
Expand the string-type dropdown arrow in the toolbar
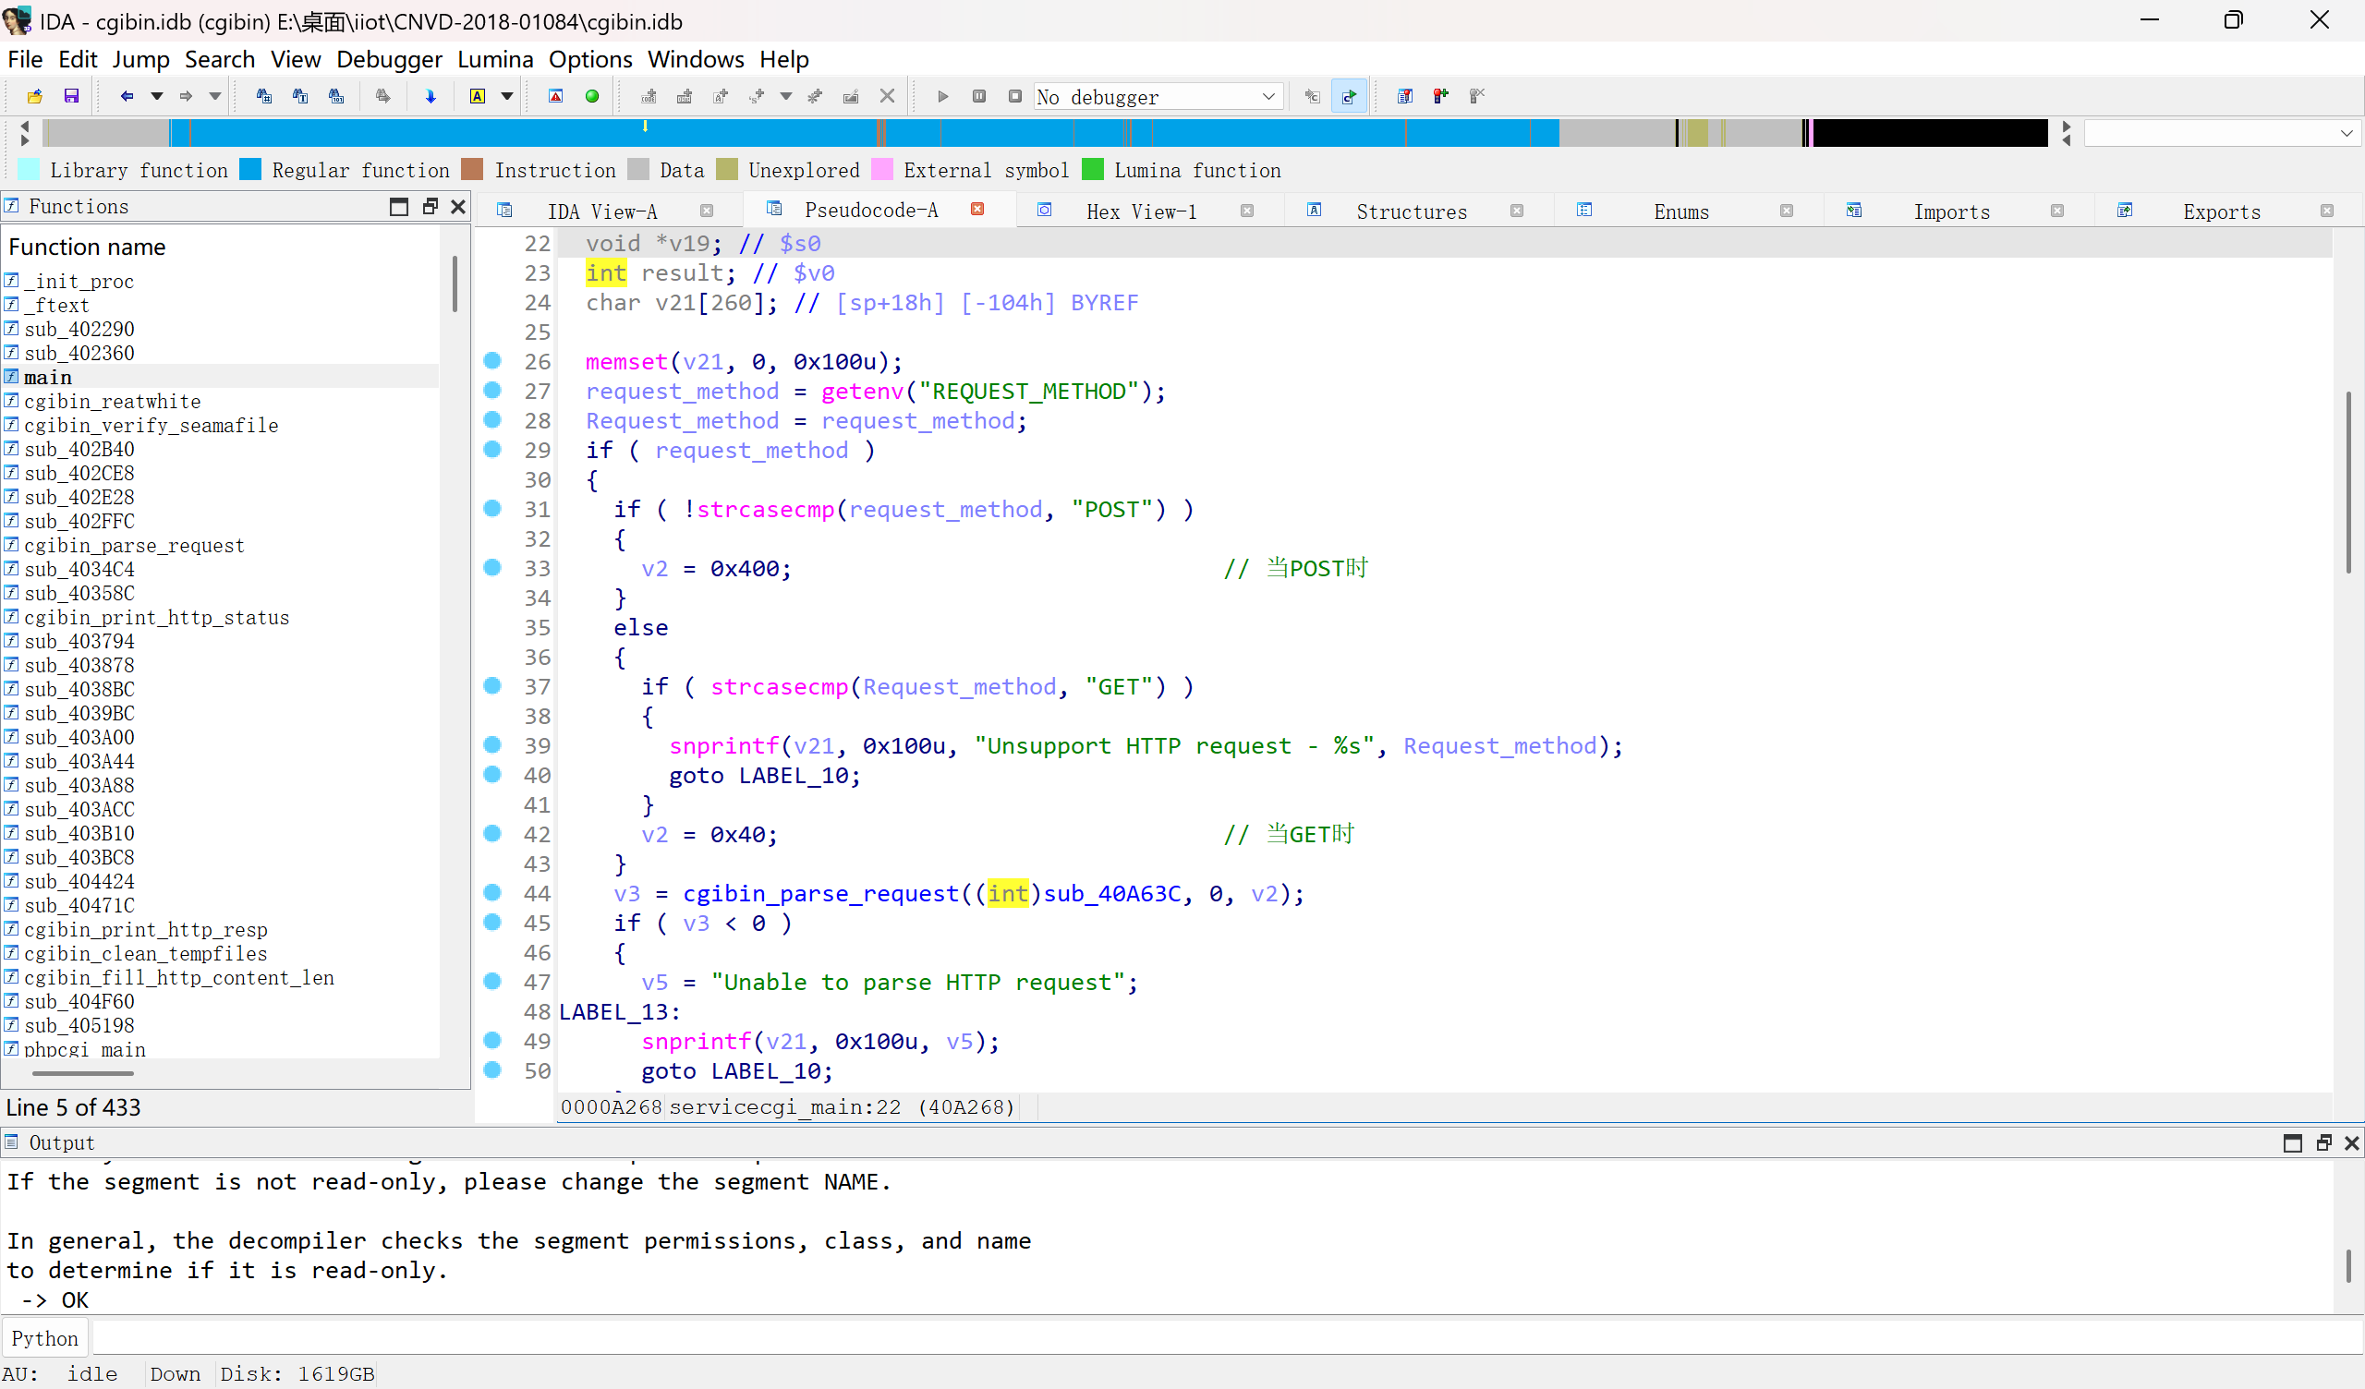[x=786, y=96]
